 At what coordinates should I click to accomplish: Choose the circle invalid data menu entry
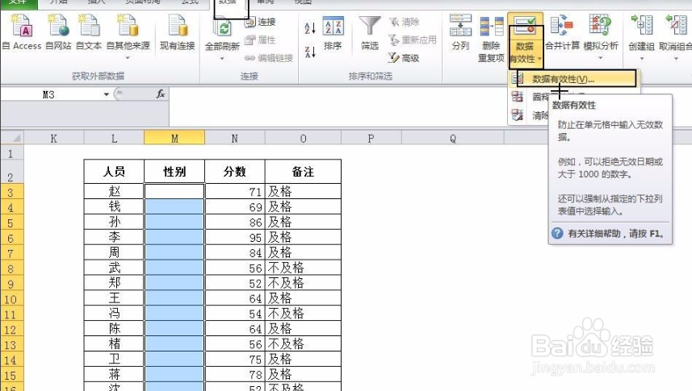530,97
